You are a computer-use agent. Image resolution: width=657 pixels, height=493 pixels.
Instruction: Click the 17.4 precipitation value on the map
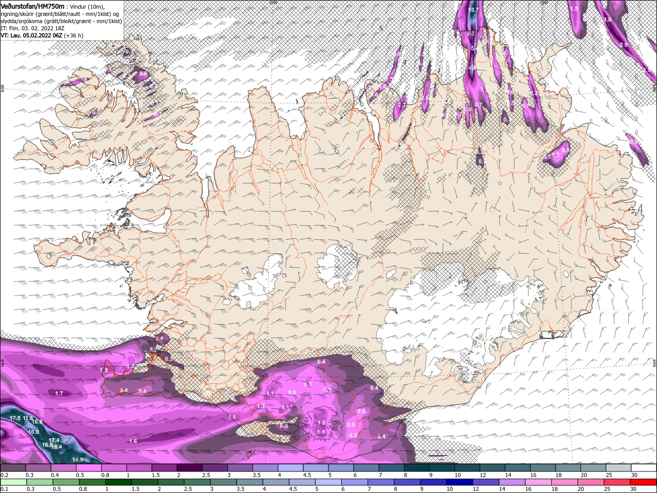pos(54,441)
